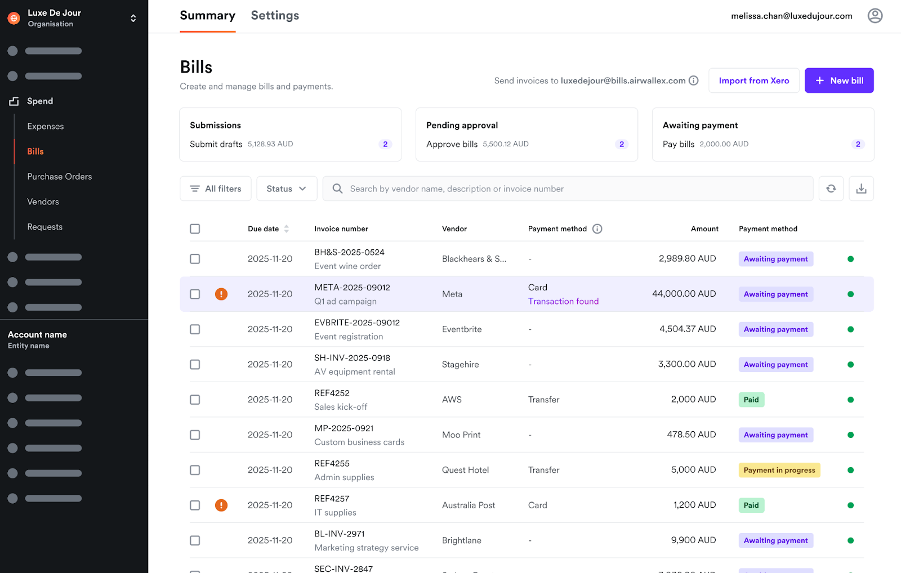Open the Status filter dropdown
The width and height of the screenshot is (901, 573).
(x=287, y=189)
